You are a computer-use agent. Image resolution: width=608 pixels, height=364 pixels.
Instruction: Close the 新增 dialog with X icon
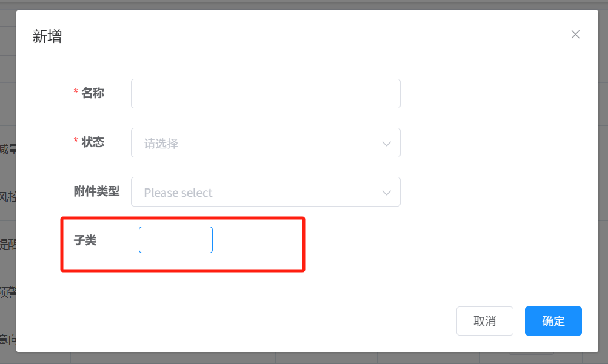[575, 35]
